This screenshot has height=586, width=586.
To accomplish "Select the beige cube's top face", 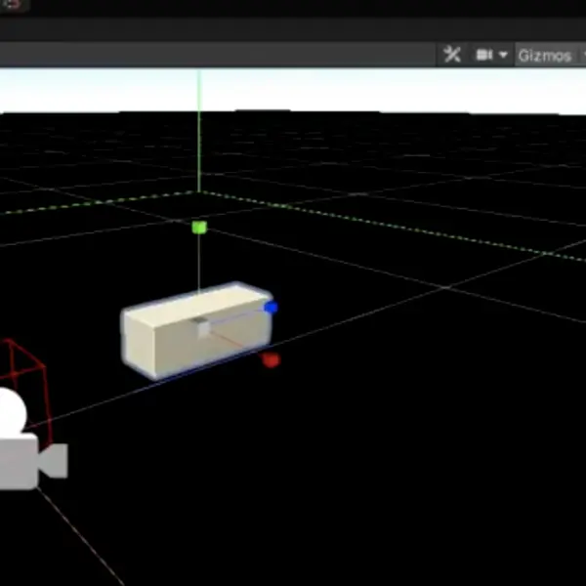I will (x=198, y=304).
